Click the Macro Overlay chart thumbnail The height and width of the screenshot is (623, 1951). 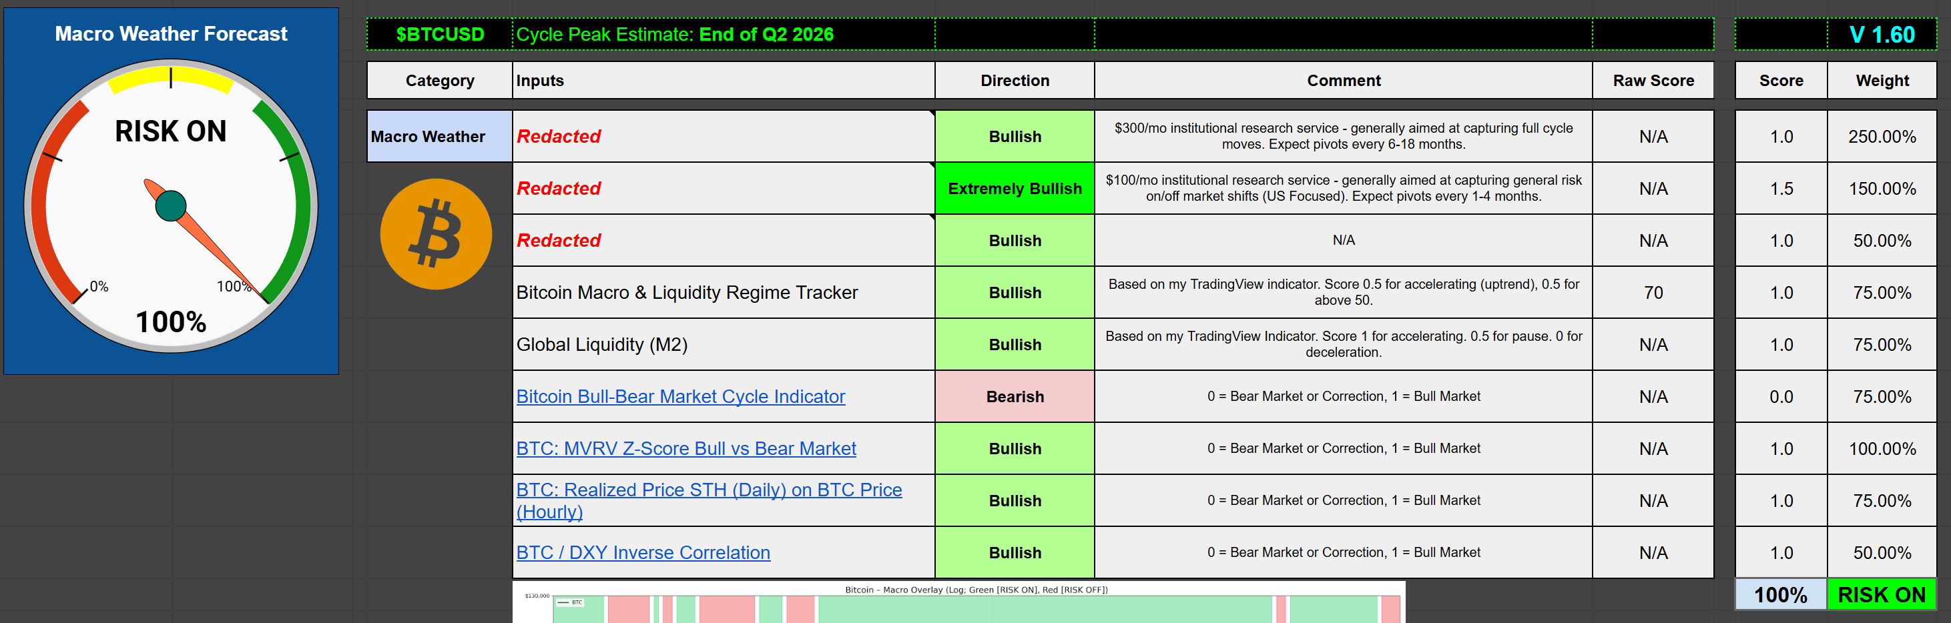[958, 603]
